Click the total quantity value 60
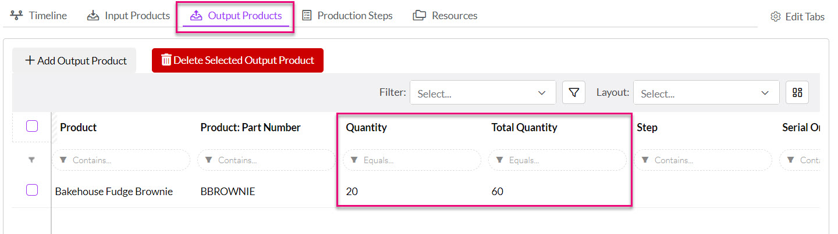This screenshot has height=234, width=838. (497, 192)
